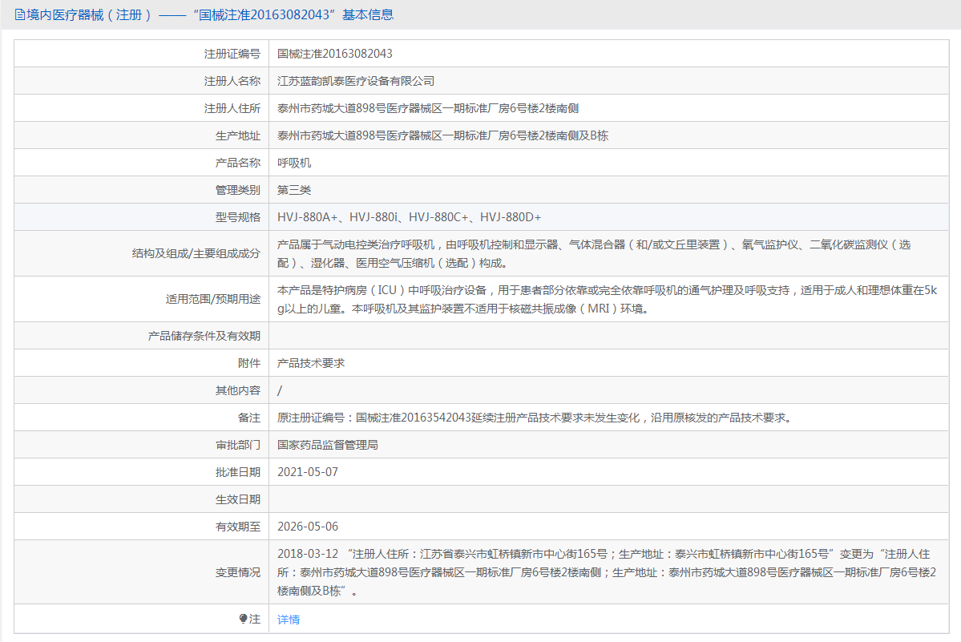Click the 境内医疗器械（注册）page heading text
The width and height of the screenshot is (961, 642).
[88, 15]
